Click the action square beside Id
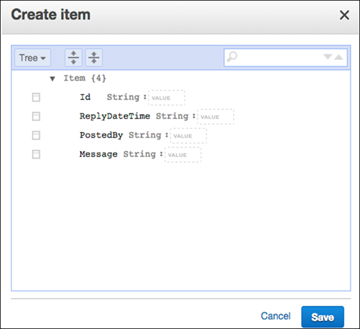 [x=36, y=97]
